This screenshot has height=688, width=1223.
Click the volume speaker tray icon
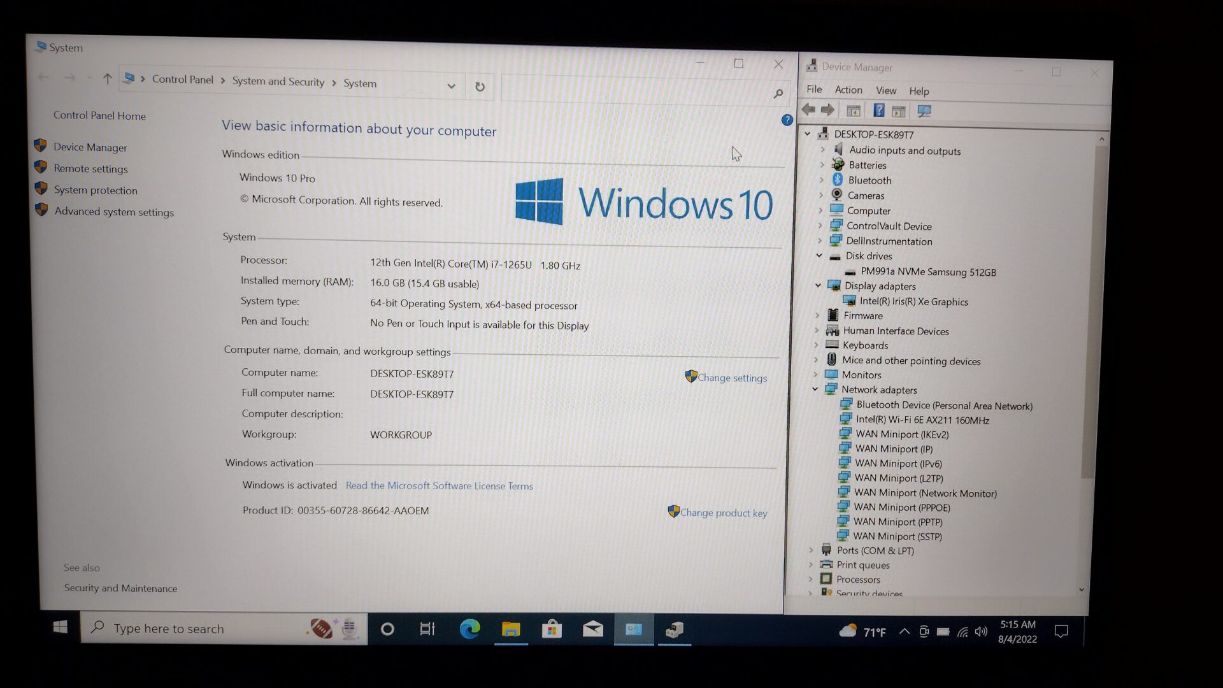[x=981, y=632]
